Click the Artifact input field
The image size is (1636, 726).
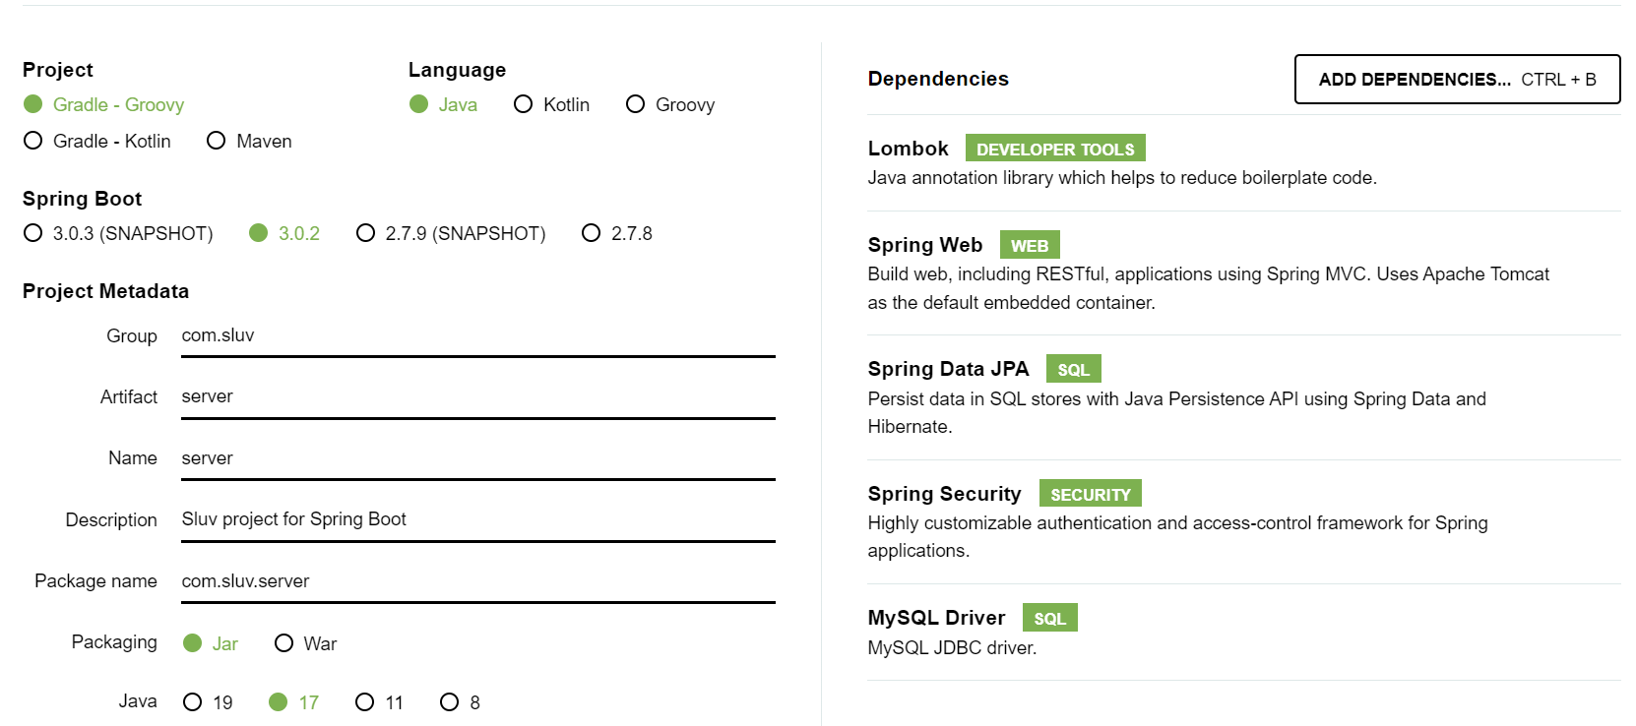[x=472, y=396]
